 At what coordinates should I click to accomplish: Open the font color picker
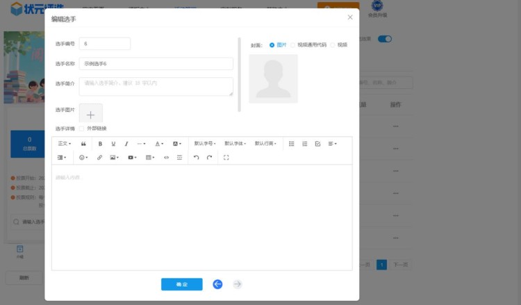pos(159,144)
